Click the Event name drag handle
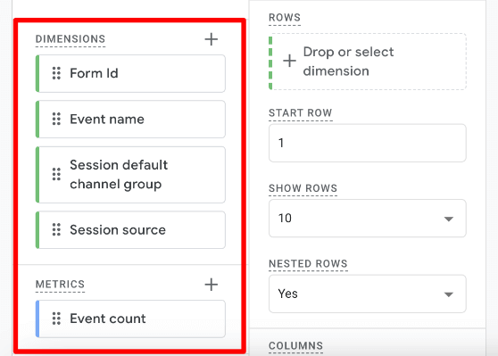 coord(56,119)
